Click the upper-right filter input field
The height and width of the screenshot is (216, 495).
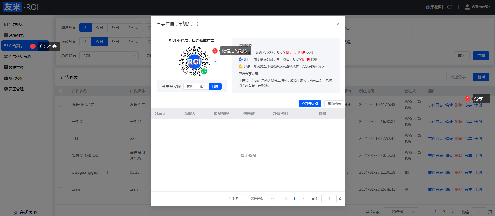coord(383,29)
